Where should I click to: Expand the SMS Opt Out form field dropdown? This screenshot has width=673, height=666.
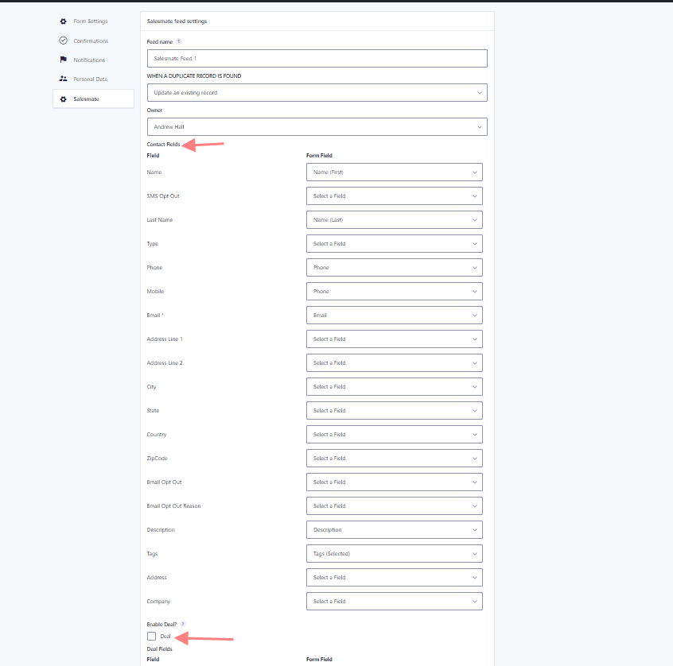[x=395, y=196]
